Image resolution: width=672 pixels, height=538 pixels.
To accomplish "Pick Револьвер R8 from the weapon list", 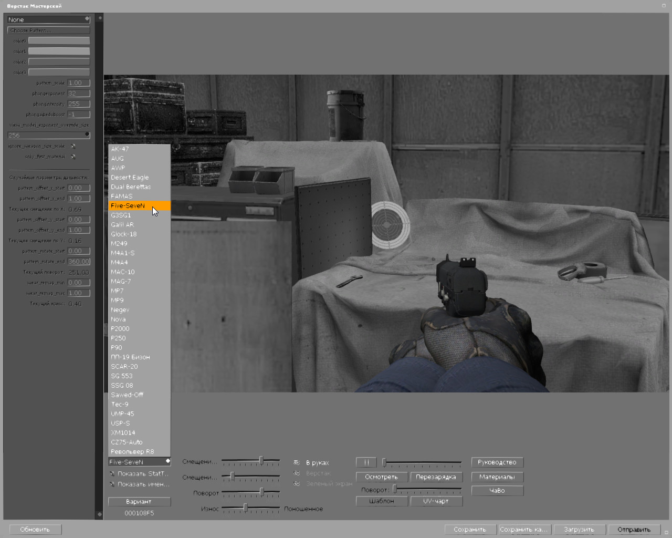I will (139, 451).
